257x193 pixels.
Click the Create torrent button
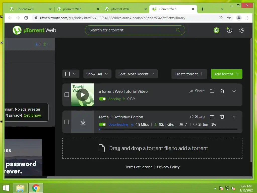(189, 74)
